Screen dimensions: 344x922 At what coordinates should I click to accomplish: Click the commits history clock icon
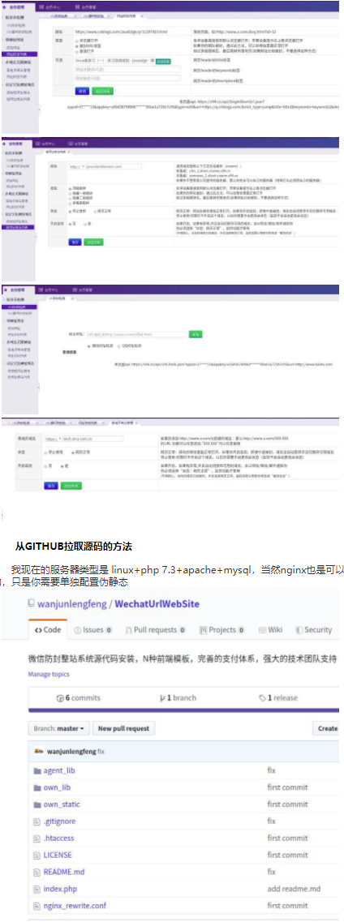[58, 698]
